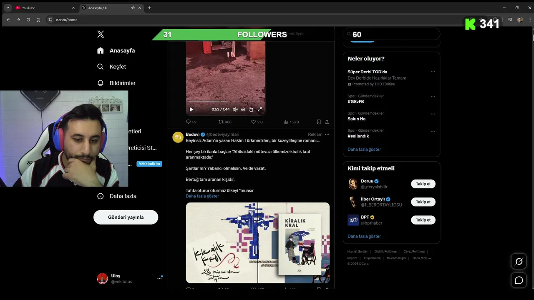The height and width of the screenshot is (300, 534).
Task: Expand Daha fazla göster under Bedevi post
Action: (202, 196)
